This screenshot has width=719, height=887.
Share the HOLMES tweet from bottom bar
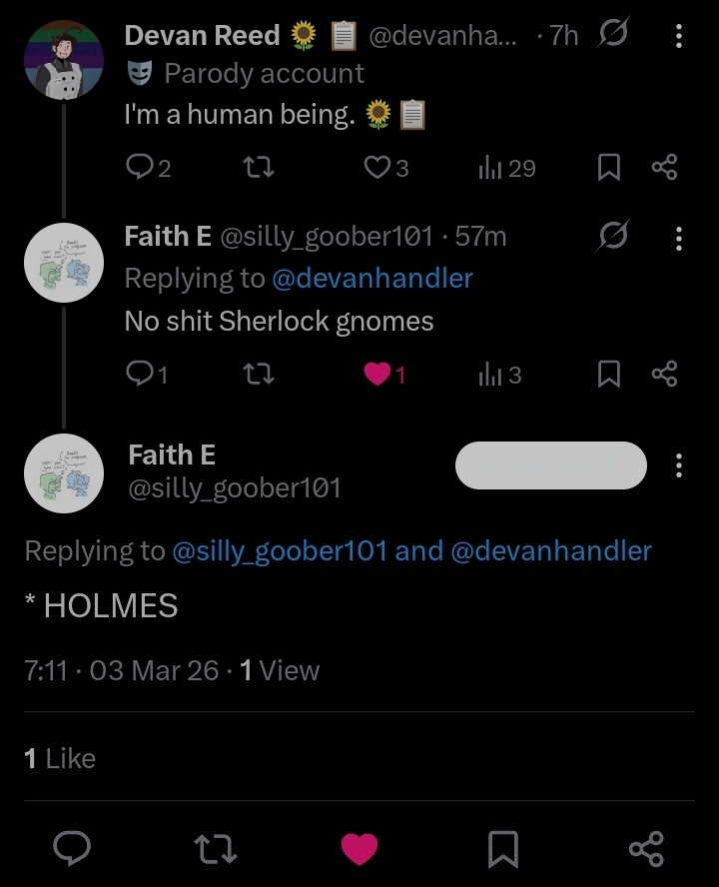coord(646,848)
